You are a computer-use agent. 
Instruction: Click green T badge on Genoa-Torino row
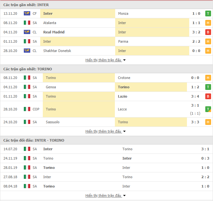208,87
